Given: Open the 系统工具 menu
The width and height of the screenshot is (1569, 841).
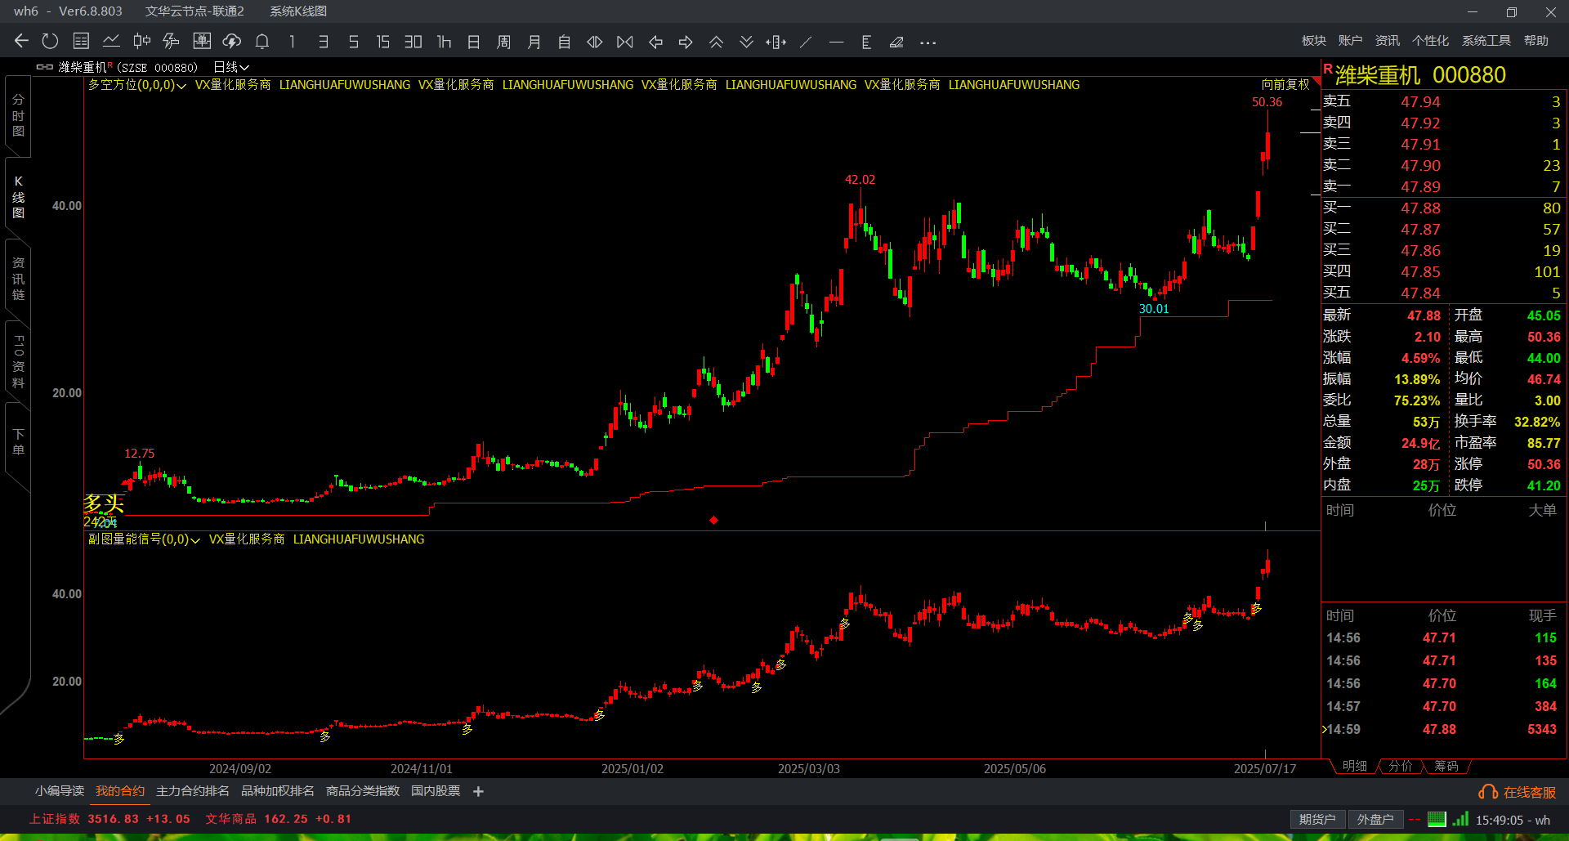Looking at the screenshot, I should coord(1486,41).
